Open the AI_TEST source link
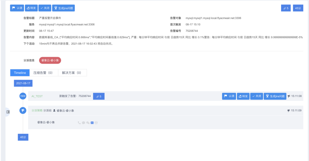This screenshot has width=309, height=161. 37,96
